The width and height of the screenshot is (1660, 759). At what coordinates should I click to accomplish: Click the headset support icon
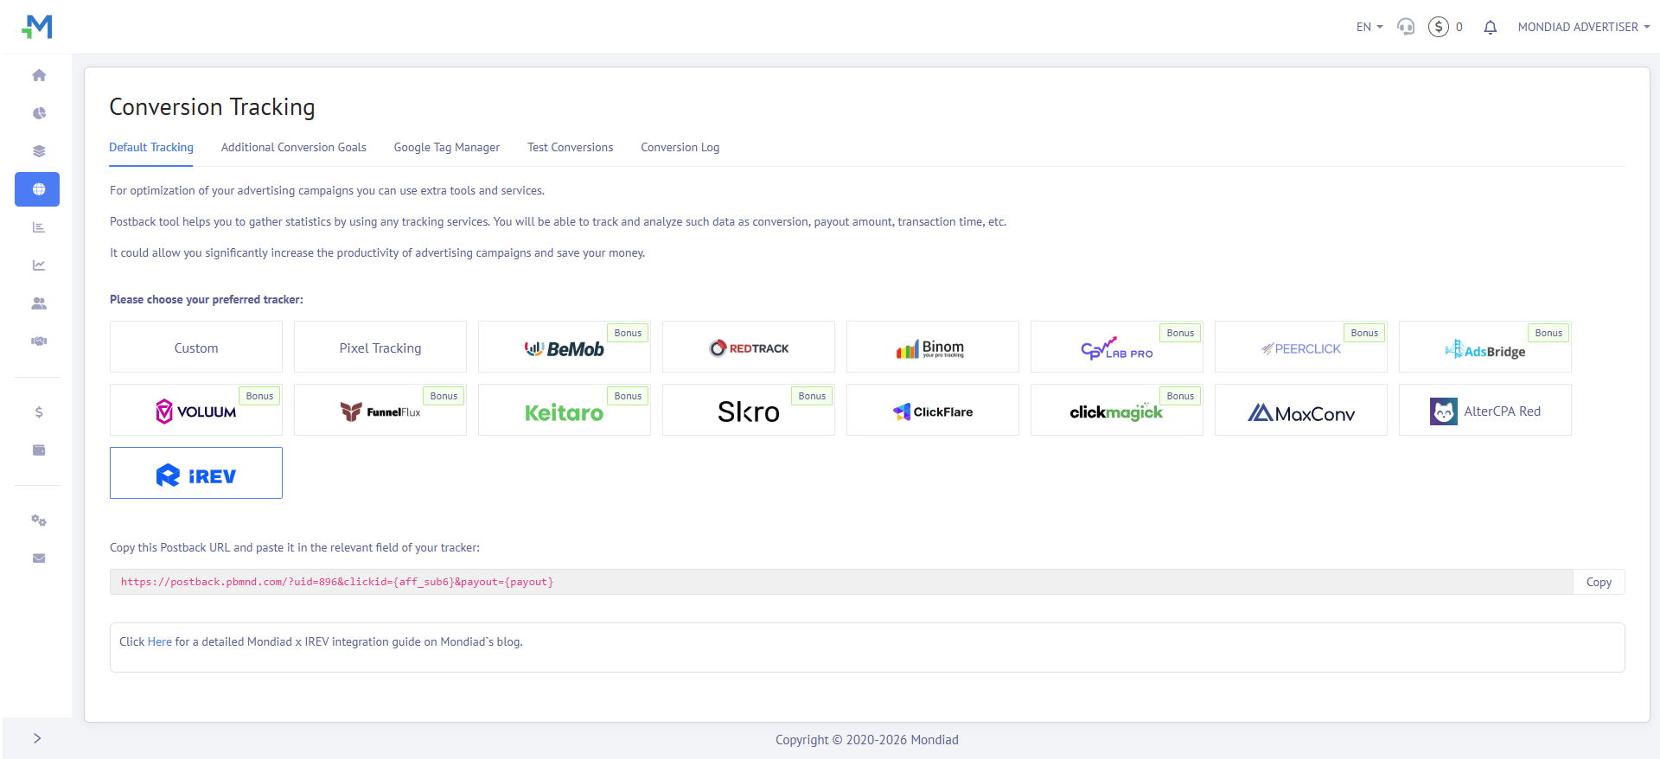click(x=1406, y=28)
